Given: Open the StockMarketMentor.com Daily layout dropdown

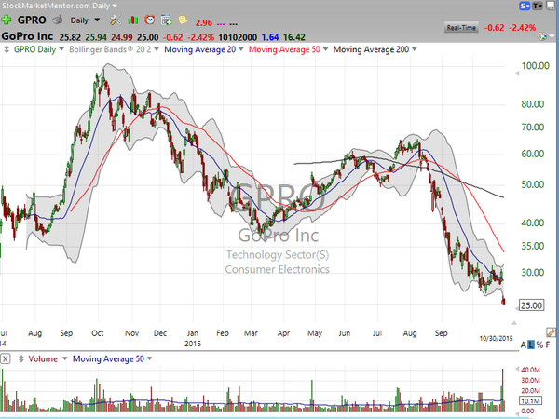Looking at the screenshot, I should (115, 6).
